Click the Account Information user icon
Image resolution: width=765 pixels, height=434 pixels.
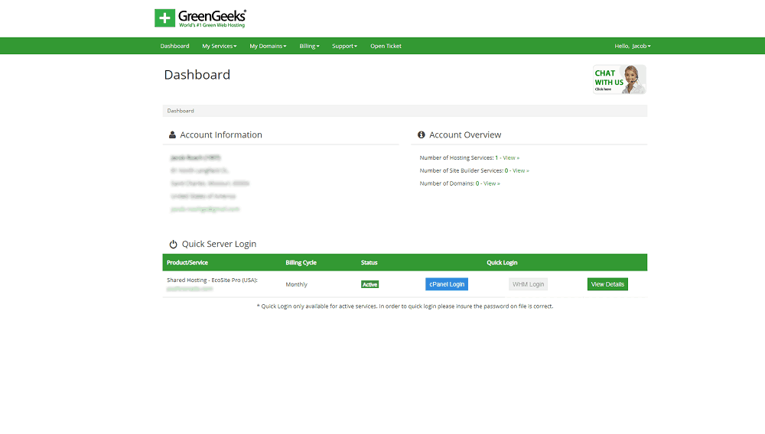172,135
